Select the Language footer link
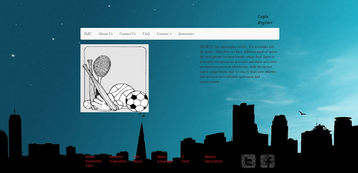This screenshot has height=173, width=358. (x=165, y=161)
